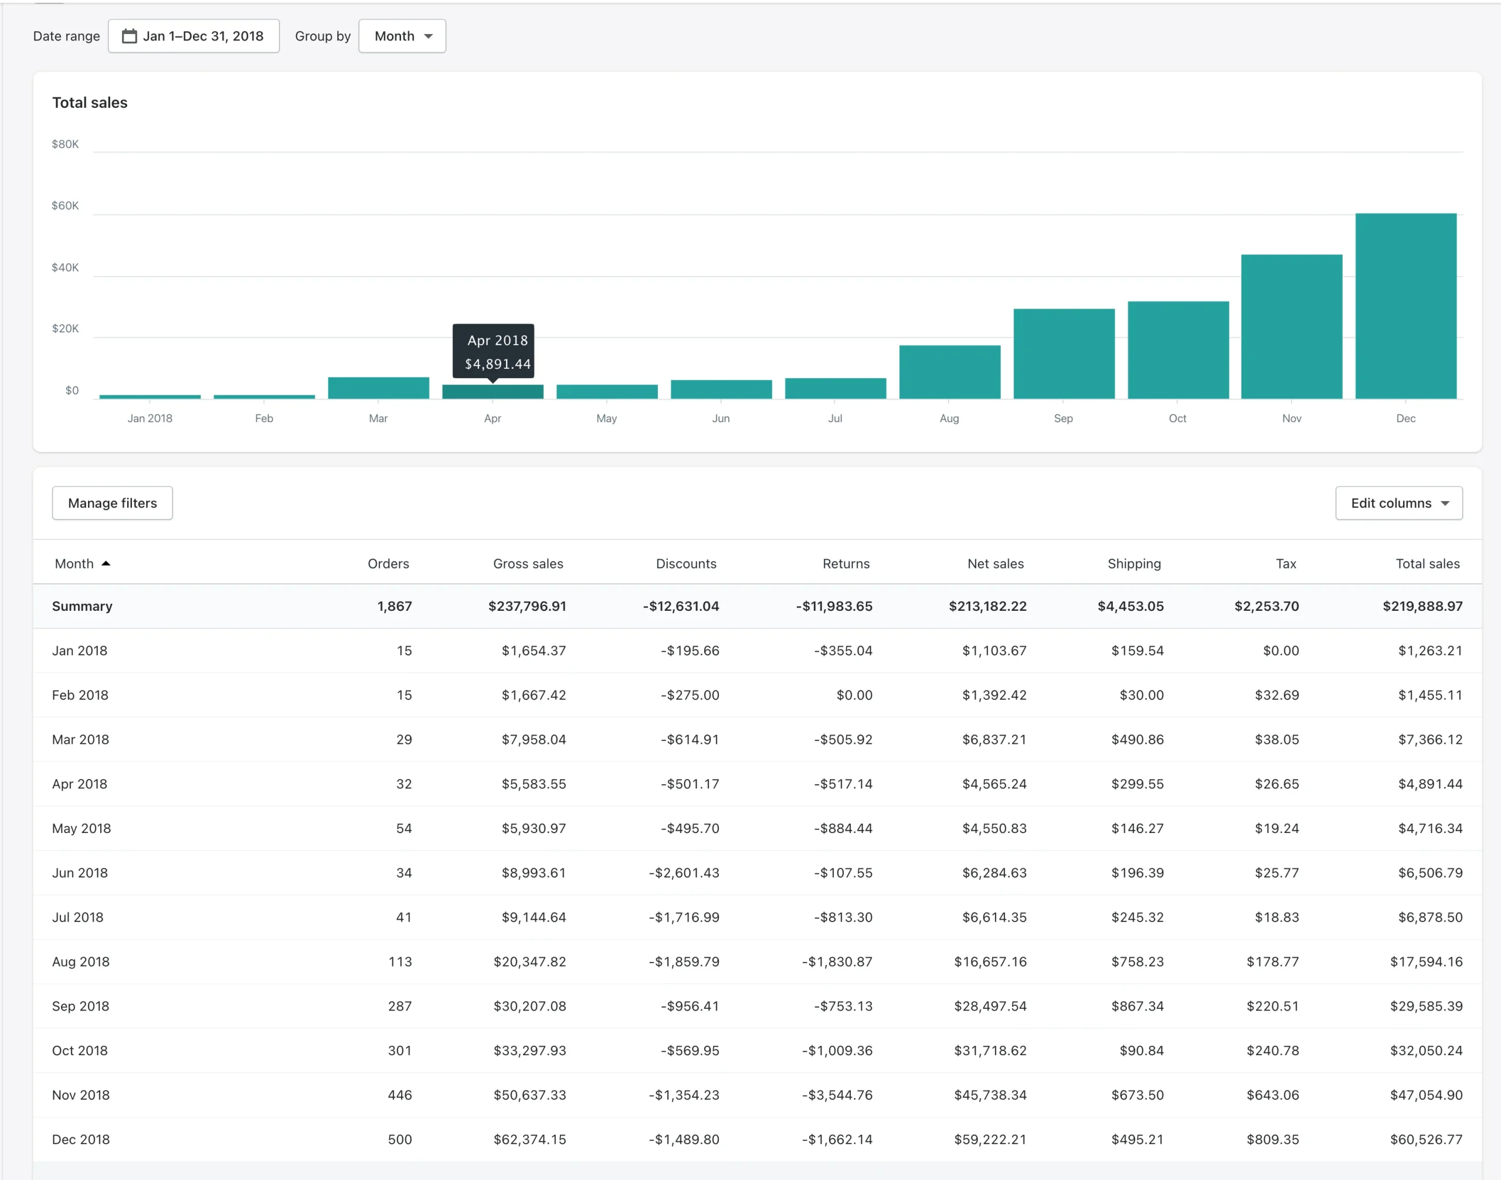Click Jan 2018 tax value $0.00
This screenshot has width=1501, height=1180.
[x=1281, y=650]
